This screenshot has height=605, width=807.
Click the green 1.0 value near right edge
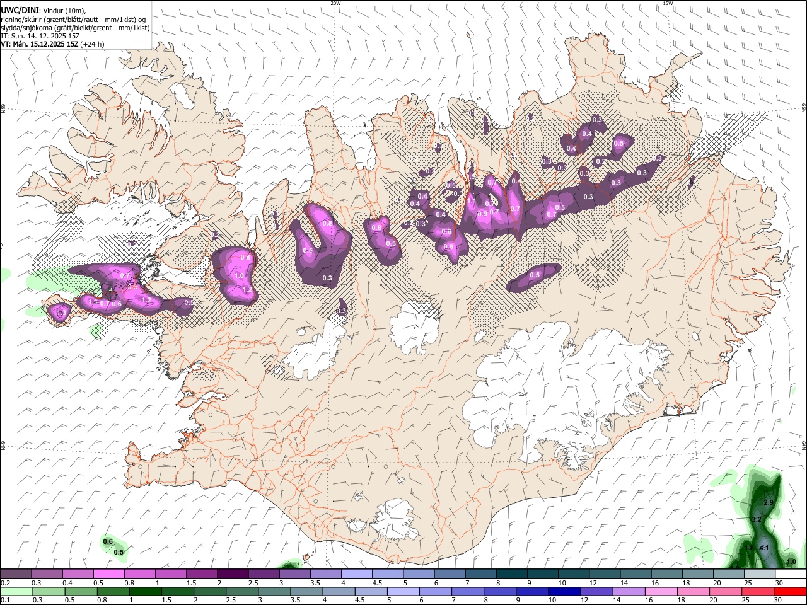(791, 562)
